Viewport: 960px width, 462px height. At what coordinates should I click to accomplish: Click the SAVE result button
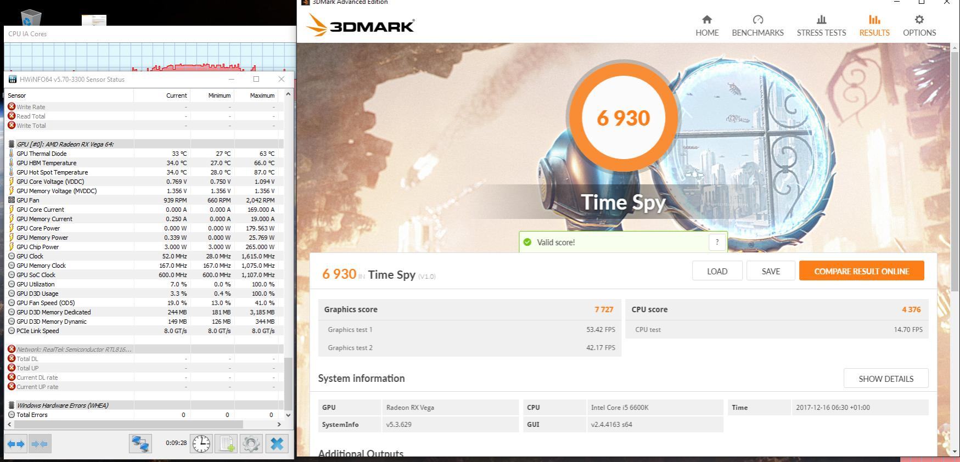click(x=771, y=271)
